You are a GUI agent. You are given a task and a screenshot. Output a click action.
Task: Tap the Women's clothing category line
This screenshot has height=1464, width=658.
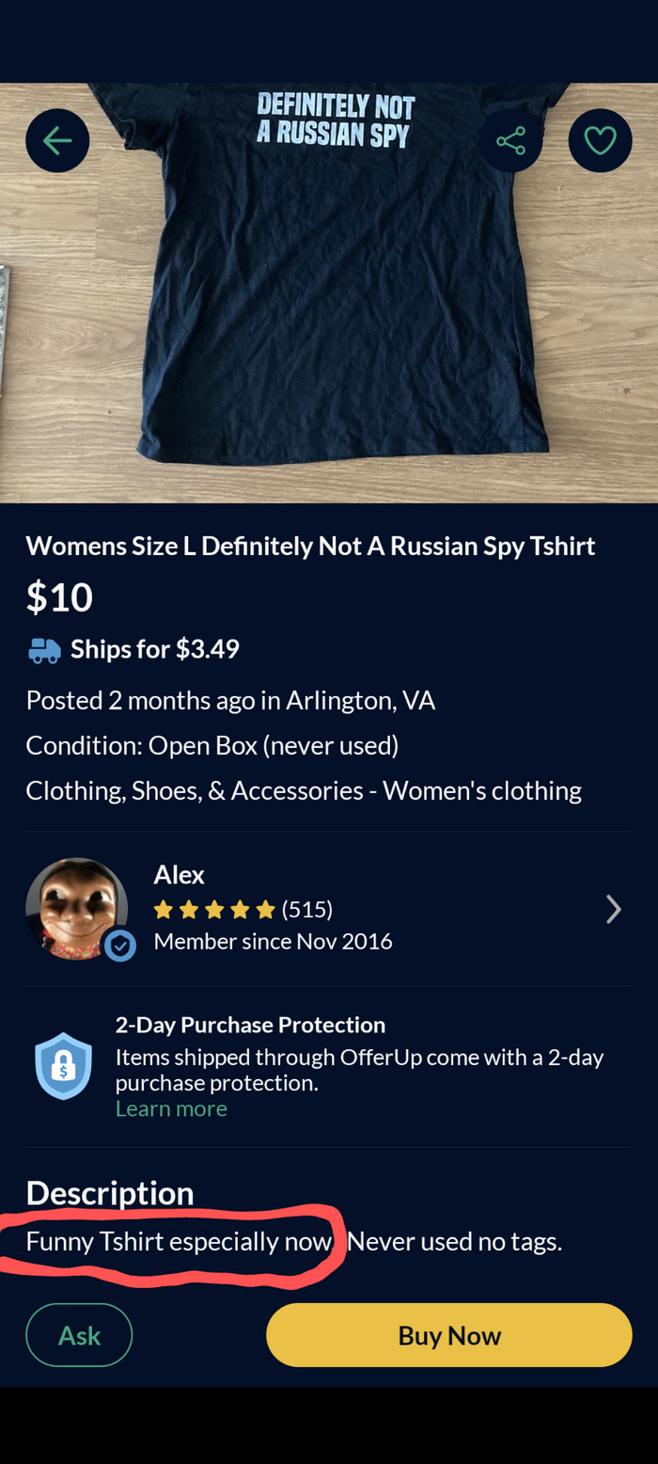point(303,790)
